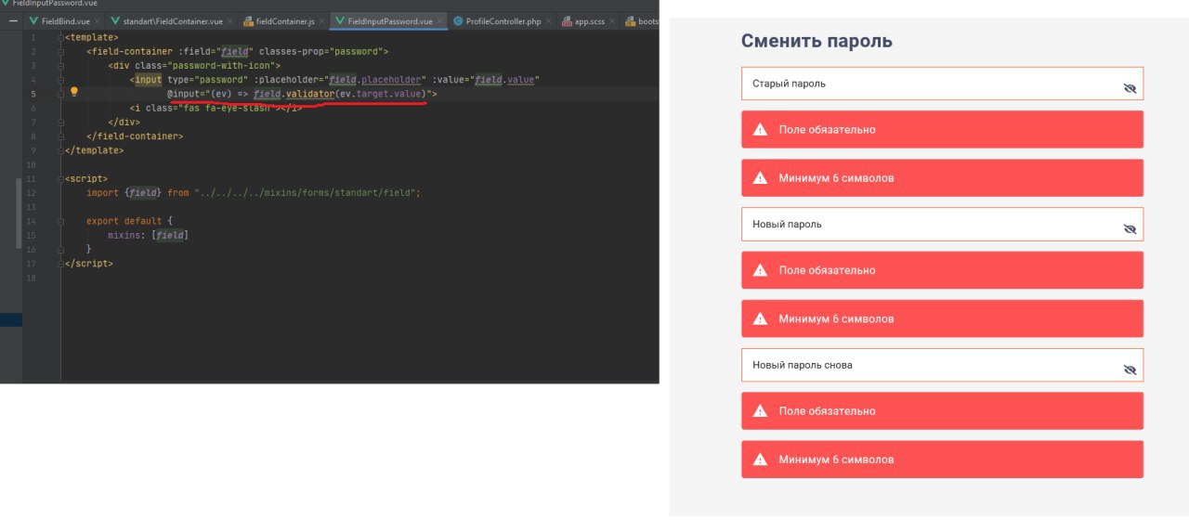Image resolution: width=1189 pixels, height=532 pixels.
Task: Click warning icon of Минимум 6 символов under Новый пароль
Action: click(760, 318)
